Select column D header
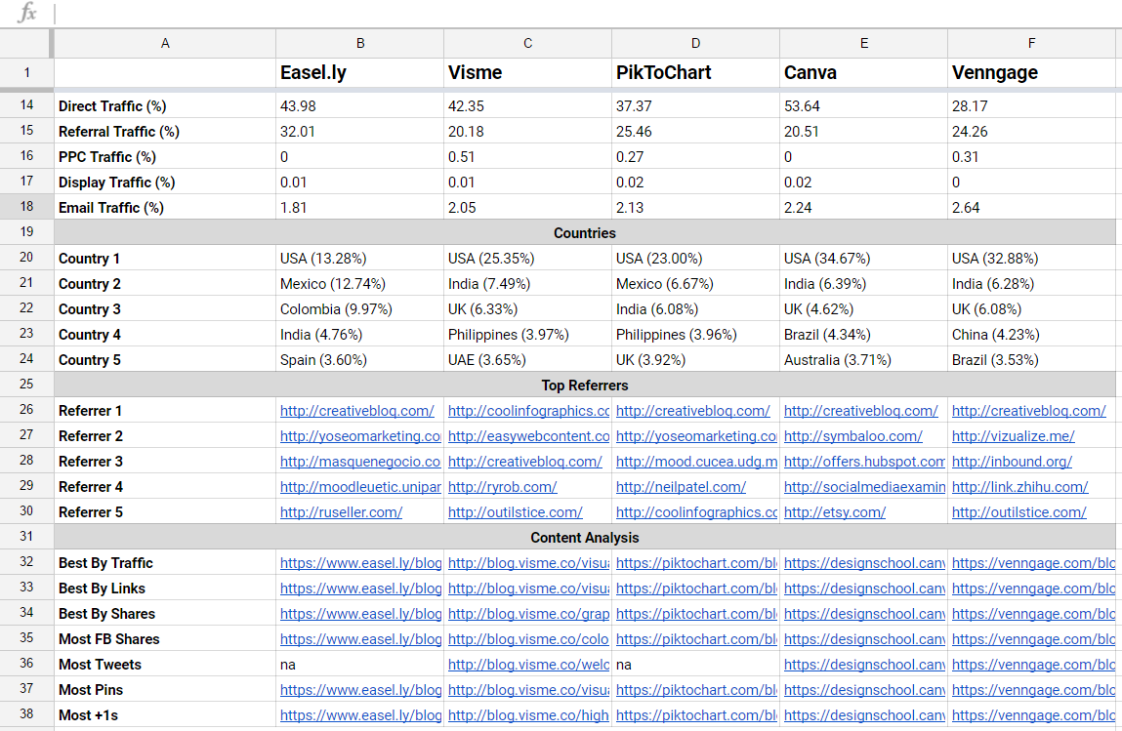The image size is (1122, 731). tap(695, 43)
